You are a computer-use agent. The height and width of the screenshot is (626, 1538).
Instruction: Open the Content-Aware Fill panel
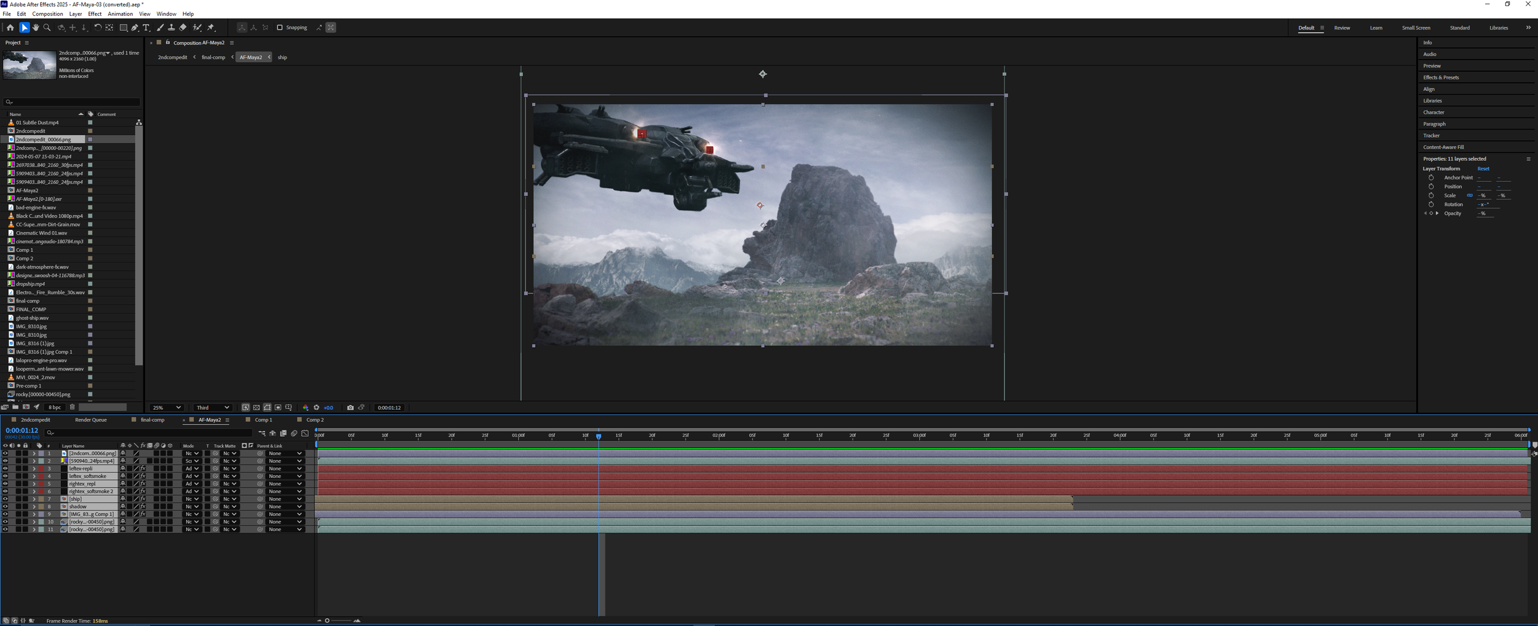(1443, 147)
